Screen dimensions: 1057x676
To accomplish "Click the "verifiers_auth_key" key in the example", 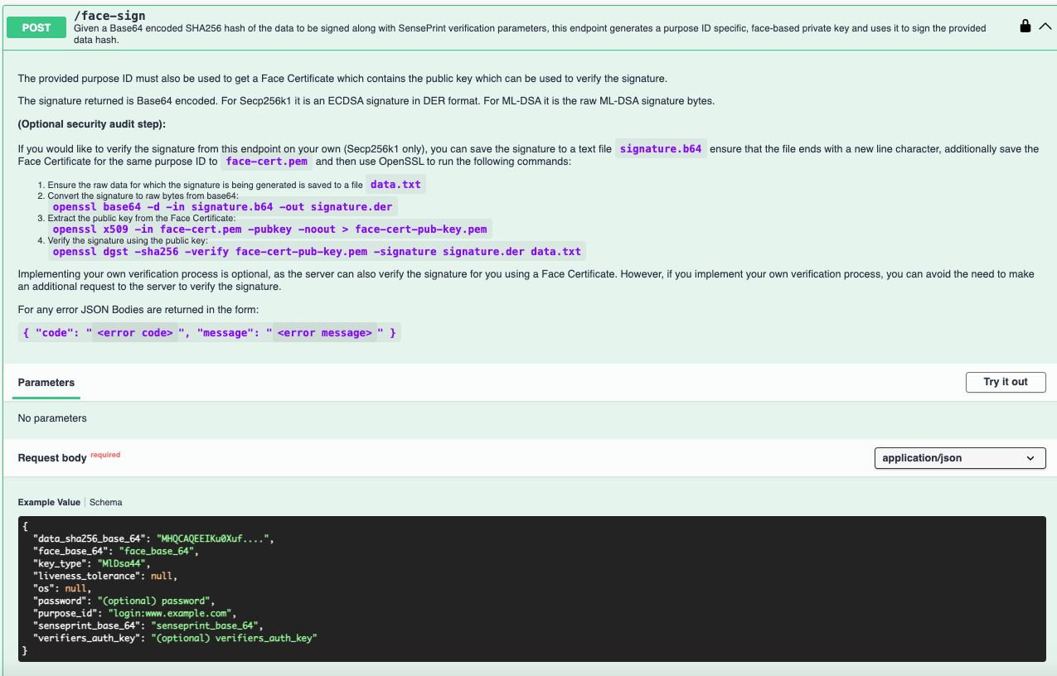I will click(x=88, y=638).
